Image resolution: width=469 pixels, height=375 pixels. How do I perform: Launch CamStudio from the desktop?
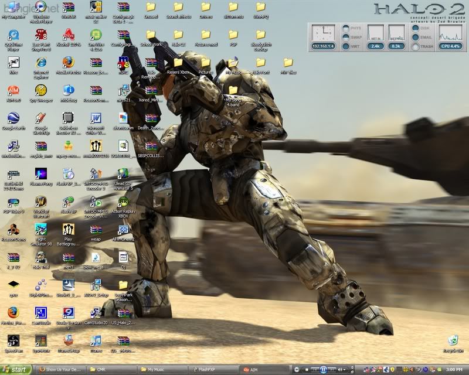[41, 316]
